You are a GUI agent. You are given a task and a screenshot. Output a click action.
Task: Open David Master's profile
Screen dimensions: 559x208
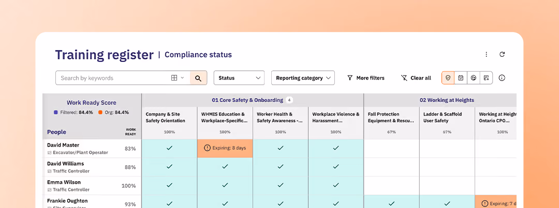63,145
